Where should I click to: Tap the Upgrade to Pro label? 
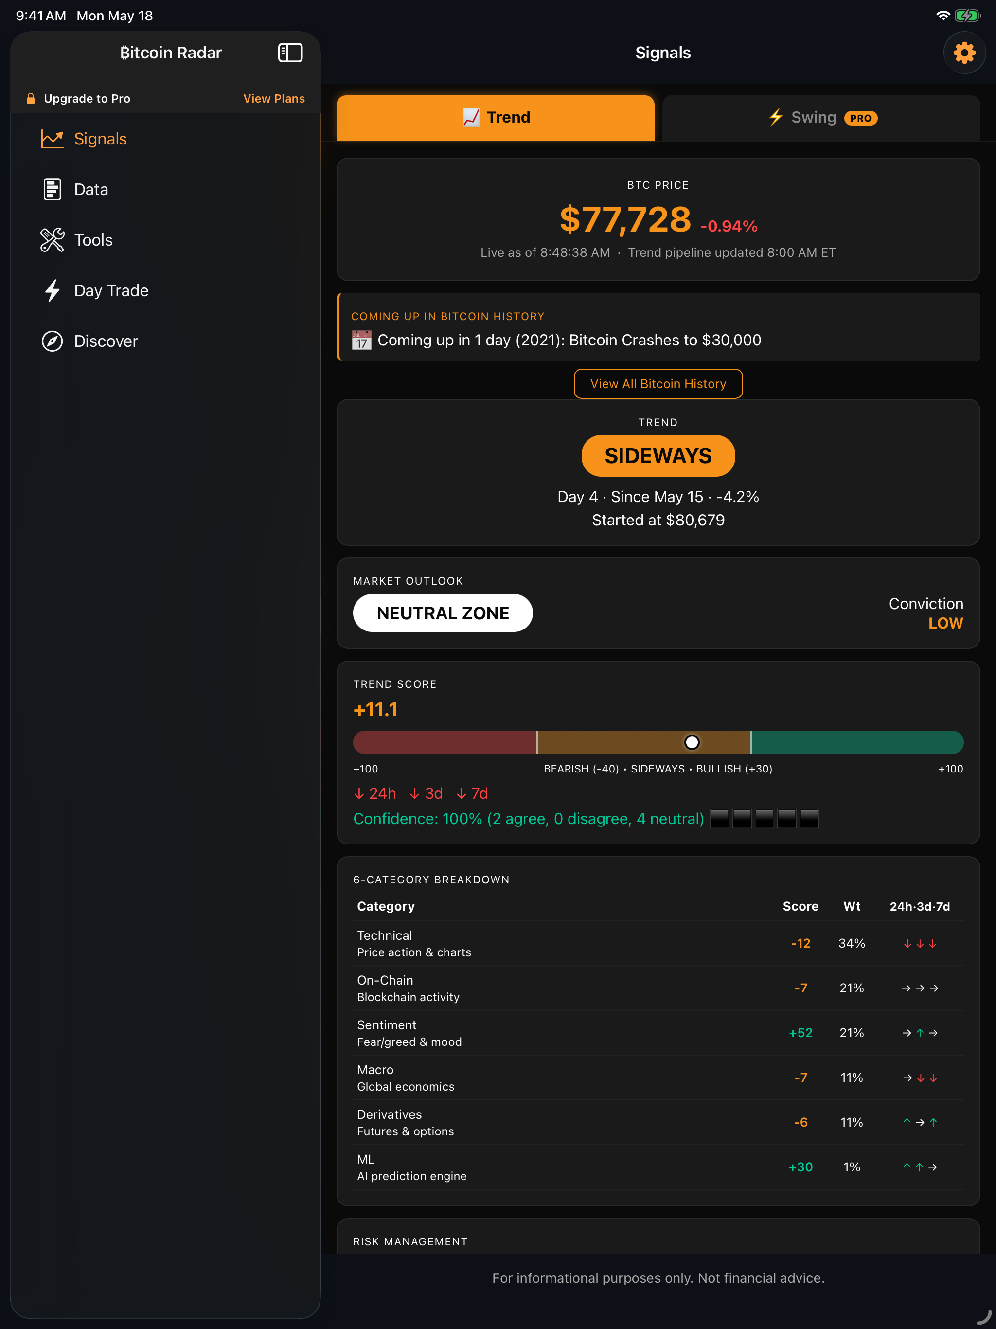[x=87, y=99]
